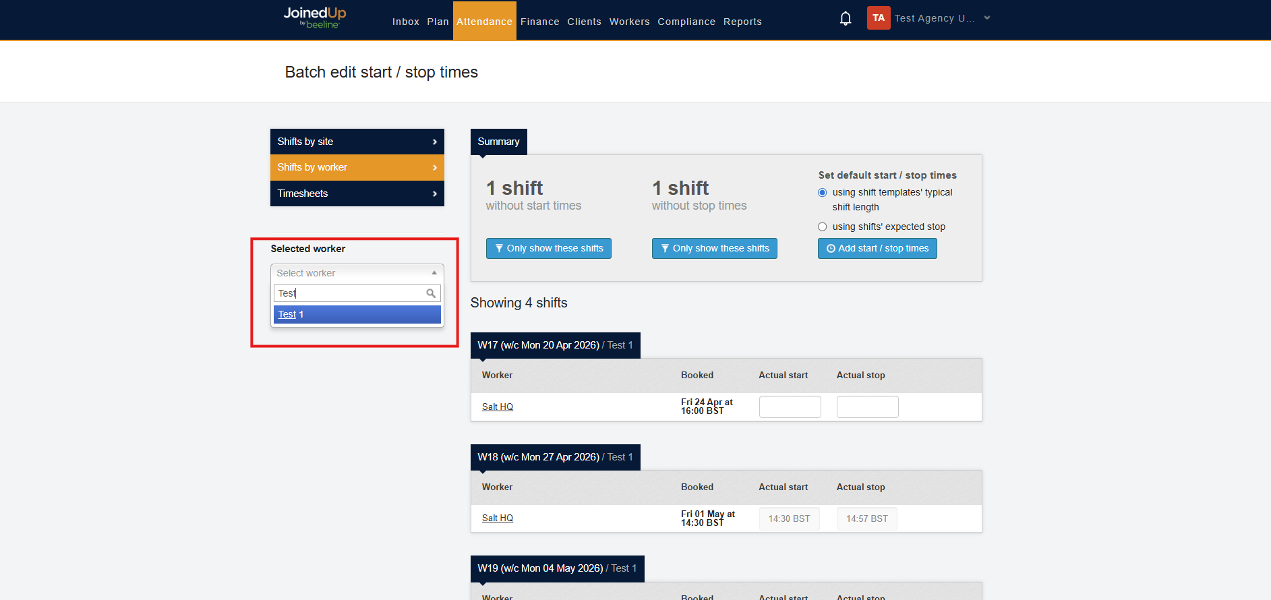1271x600 pixels.
Task: Click the Batch edit start / stop times heading
Action: (x=382, y=72)
